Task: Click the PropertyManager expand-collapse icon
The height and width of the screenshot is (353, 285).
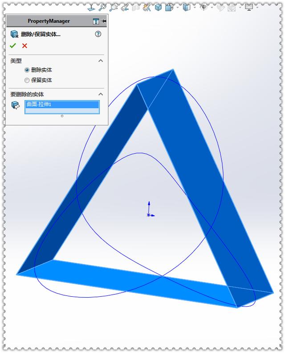Action: pos(96,21)
